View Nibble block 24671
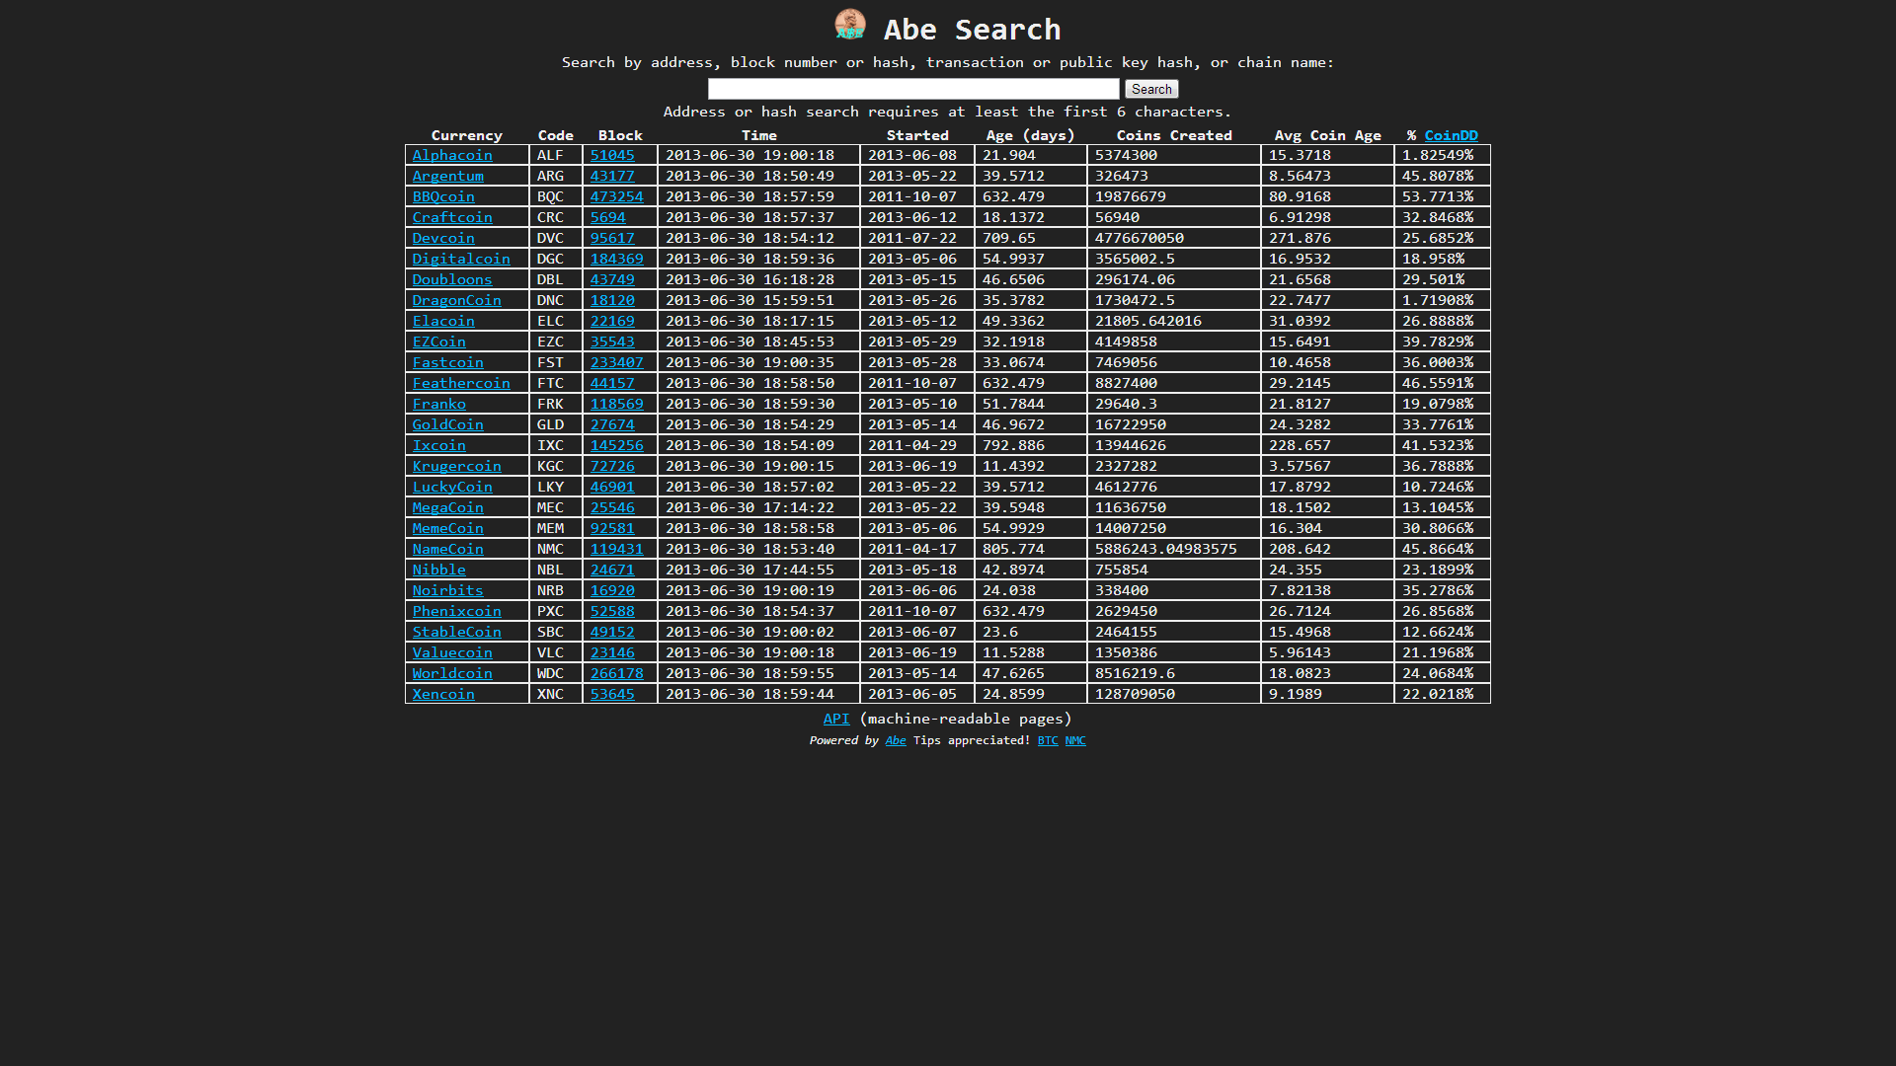 (612, 570)
